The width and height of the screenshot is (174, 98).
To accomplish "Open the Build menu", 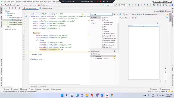I will pyautogui.click(x=41, y=2).
